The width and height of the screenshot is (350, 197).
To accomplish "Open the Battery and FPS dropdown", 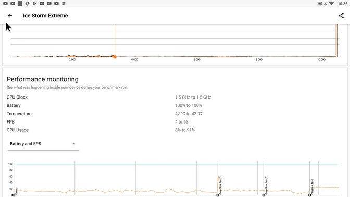I will [43, 144].
